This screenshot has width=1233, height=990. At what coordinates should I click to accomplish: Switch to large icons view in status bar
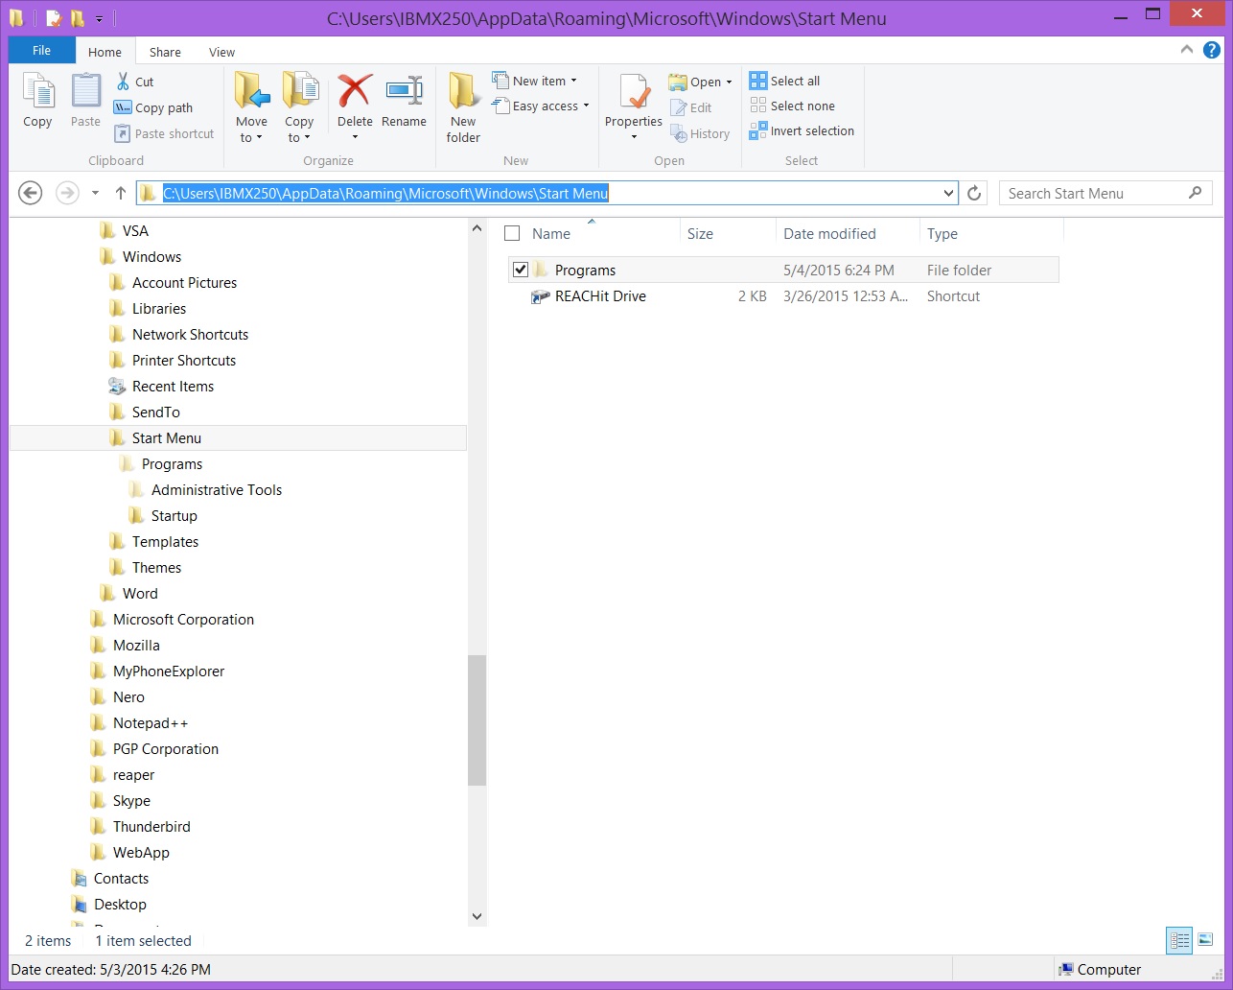(1205, 940)
